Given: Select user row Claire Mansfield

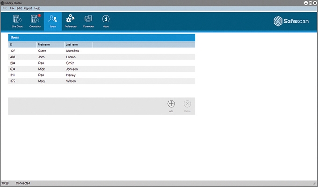Looking at the screenshot, I should (x=101, y=50).
